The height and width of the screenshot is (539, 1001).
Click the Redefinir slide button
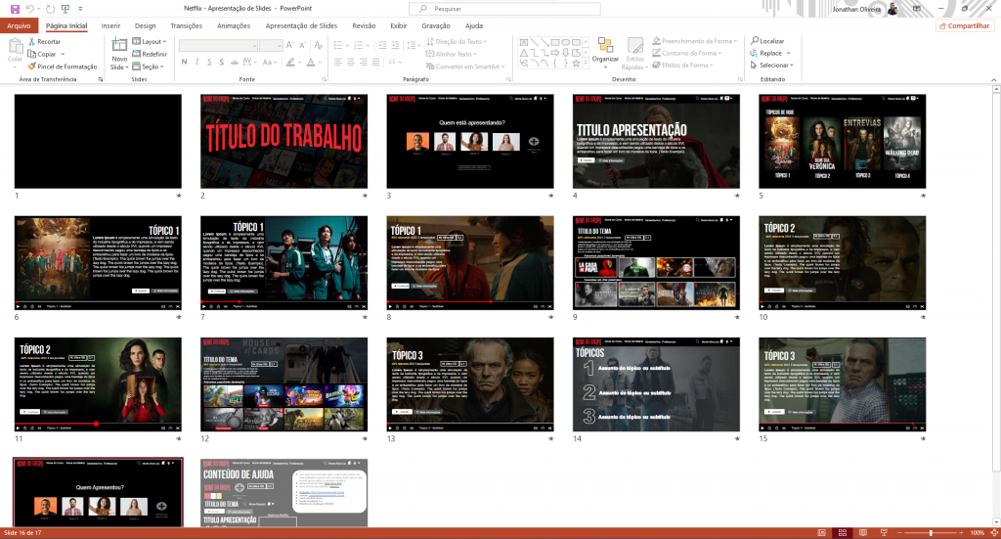(x=150, y=54)
